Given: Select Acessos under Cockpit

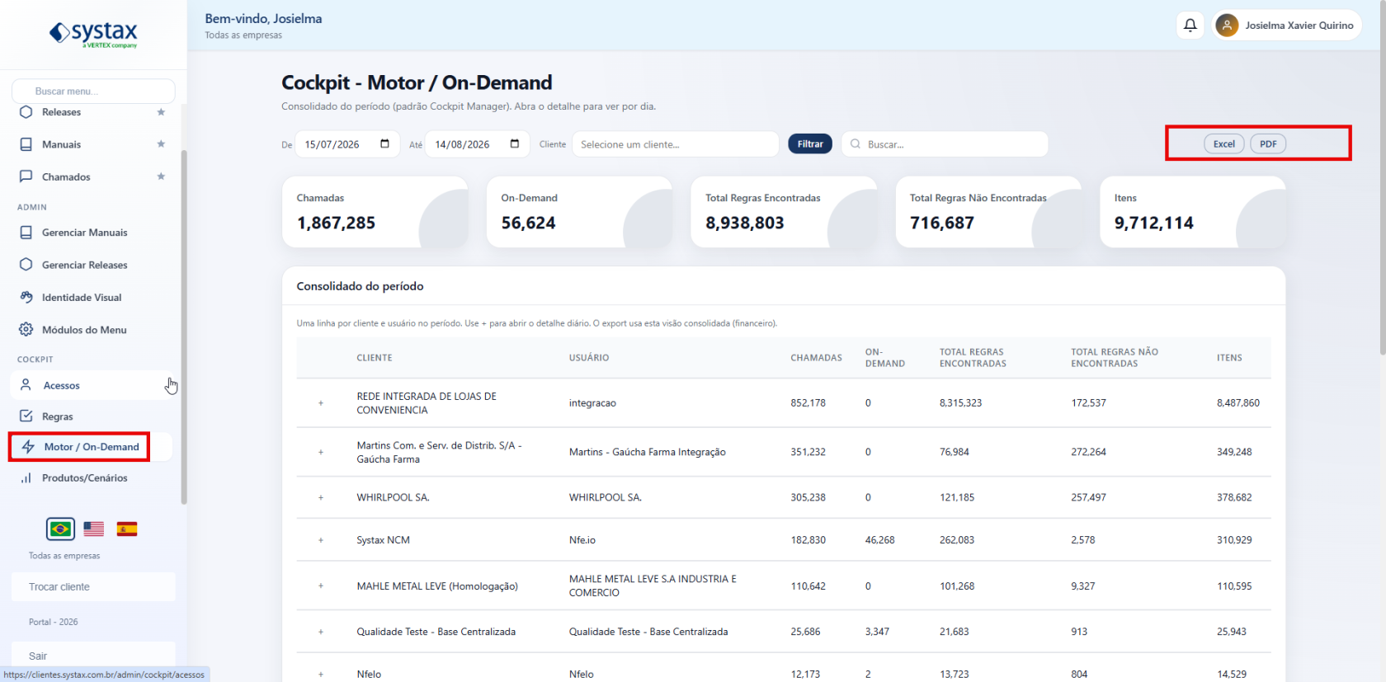Looking at the screenshot, I should 92,385.
